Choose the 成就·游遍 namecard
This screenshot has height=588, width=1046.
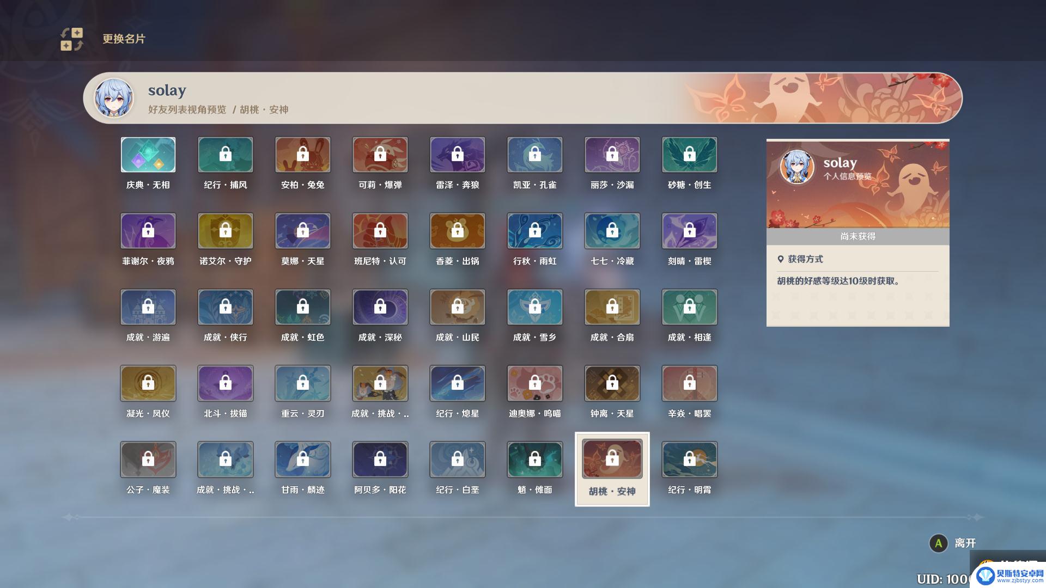tap(148, 307)
